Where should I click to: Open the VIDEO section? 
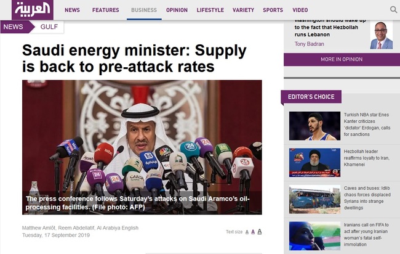pos(300,10)
